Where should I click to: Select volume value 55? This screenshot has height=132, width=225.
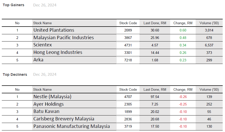click(x=209, y=112)
